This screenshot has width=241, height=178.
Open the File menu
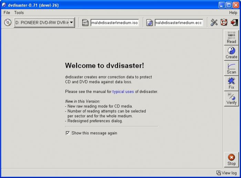tap(7, 13)
